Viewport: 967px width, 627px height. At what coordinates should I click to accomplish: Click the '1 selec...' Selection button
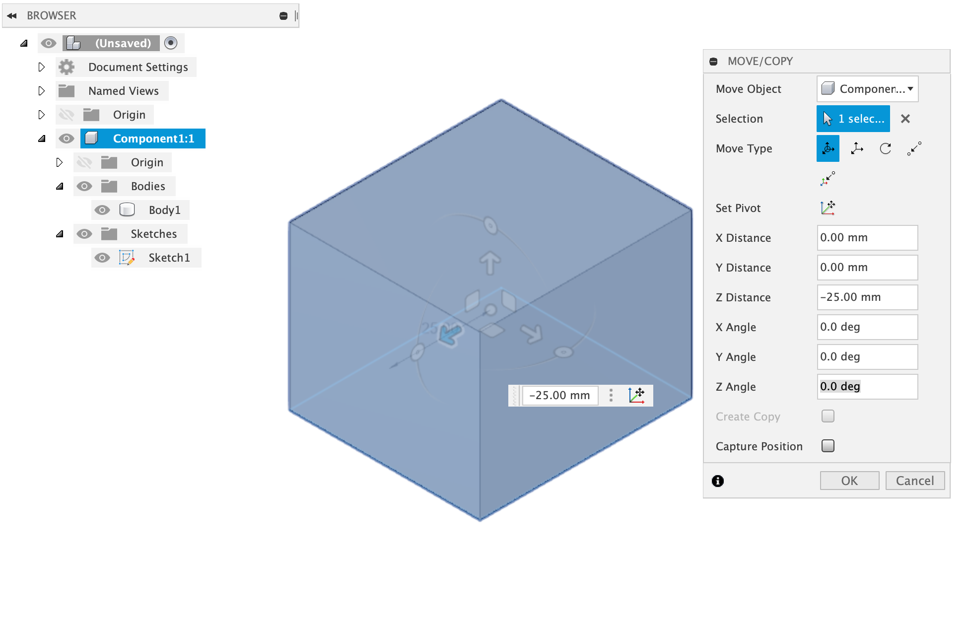pyautogui.click(x=853, y=119)
